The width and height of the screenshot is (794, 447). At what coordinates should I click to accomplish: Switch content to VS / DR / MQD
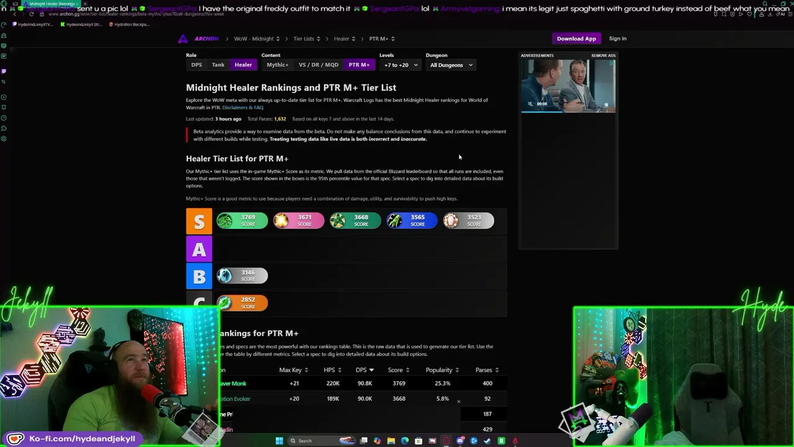319,65
